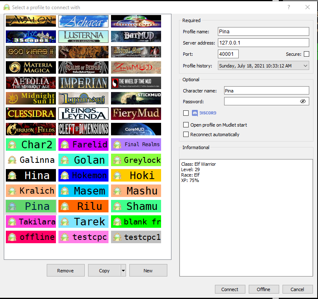The width and height of the screenshot is (318, 299).
Task: Select the Imperian profile banner
Action: pyautogui.click(x=83, y=83)
